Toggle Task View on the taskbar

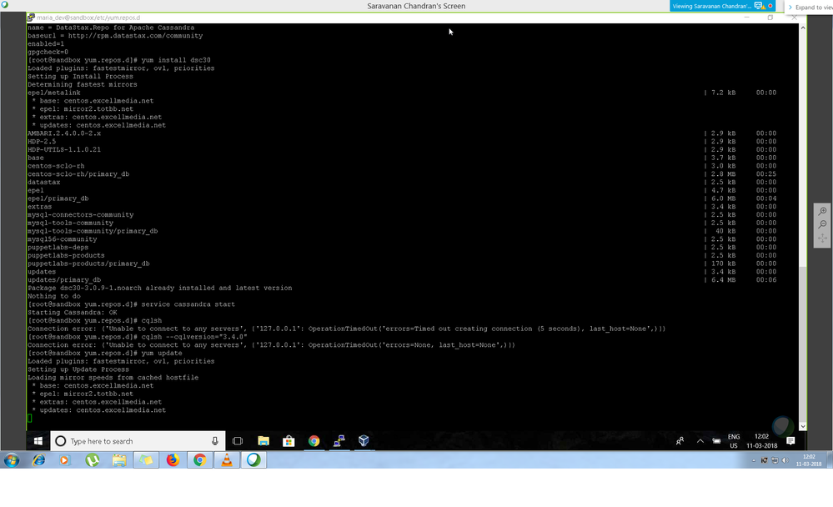[237, 440]
